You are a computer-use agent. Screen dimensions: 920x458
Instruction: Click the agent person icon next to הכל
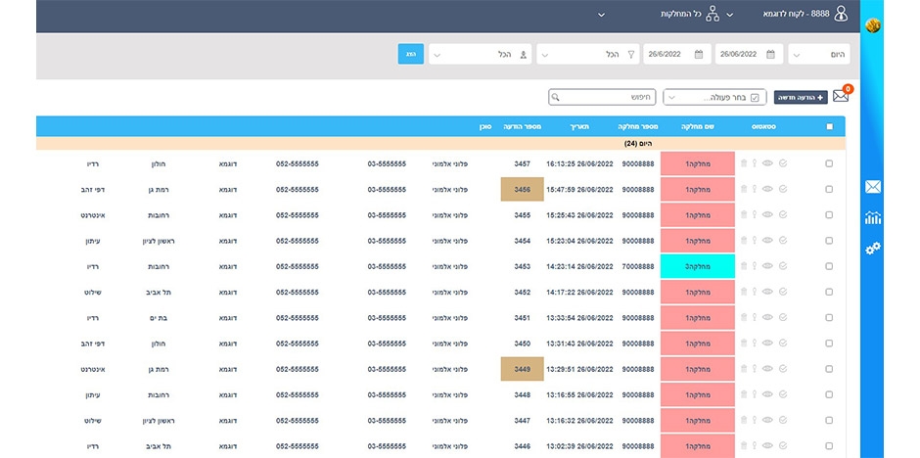point(523,55)
